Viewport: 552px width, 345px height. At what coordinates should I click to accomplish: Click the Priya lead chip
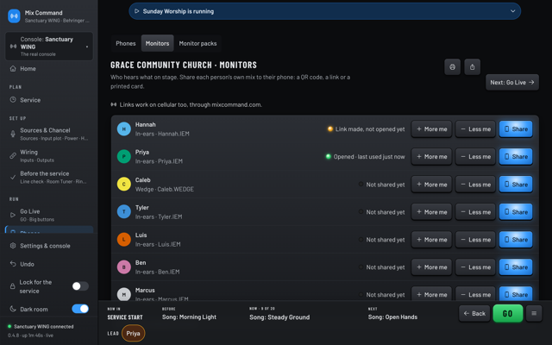click(x=133, y=333)
